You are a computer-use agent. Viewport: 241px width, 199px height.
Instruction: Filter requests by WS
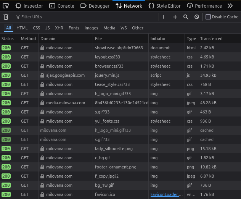point(124,28)
